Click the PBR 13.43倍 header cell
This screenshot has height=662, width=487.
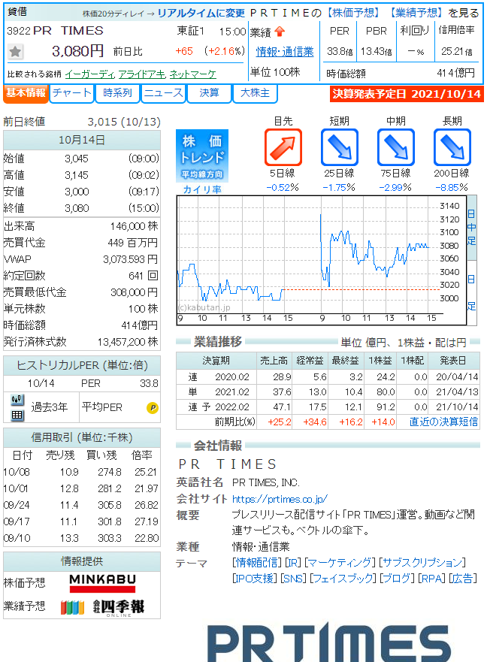[x=376, y=41]
